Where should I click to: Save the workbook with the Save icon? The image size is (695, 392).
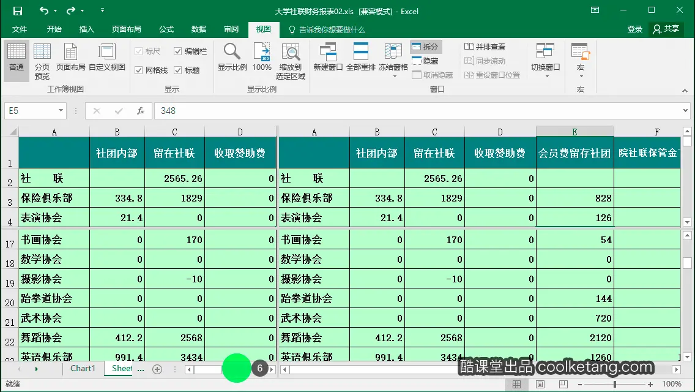17,10
